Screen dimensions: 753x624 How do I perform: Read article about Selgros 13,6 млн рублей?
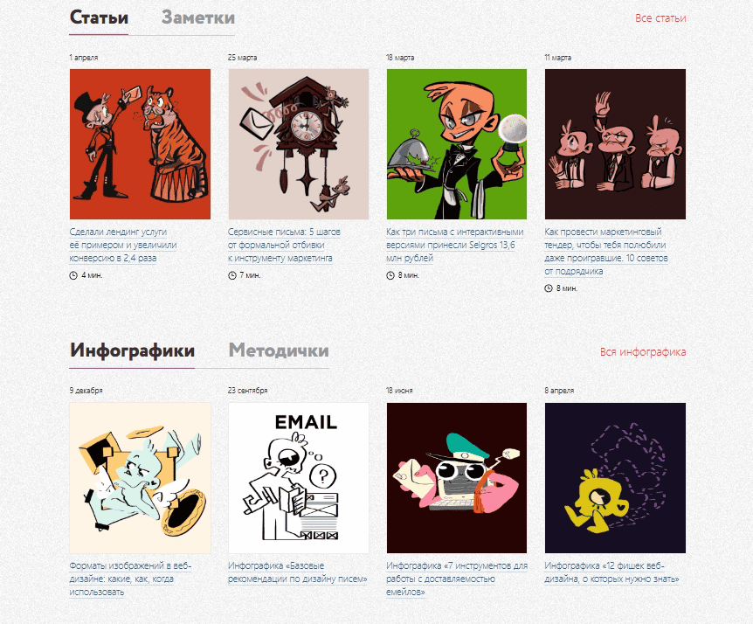454,245
